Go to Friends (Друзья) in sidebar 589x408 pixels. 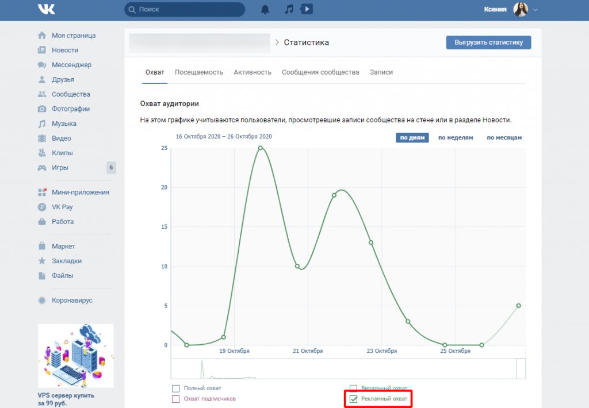click(63, 79)
